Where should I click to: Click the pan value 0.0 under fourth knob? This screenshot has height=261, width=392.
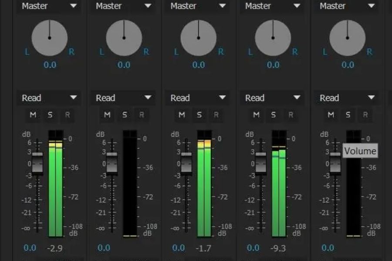pos(273,65)
